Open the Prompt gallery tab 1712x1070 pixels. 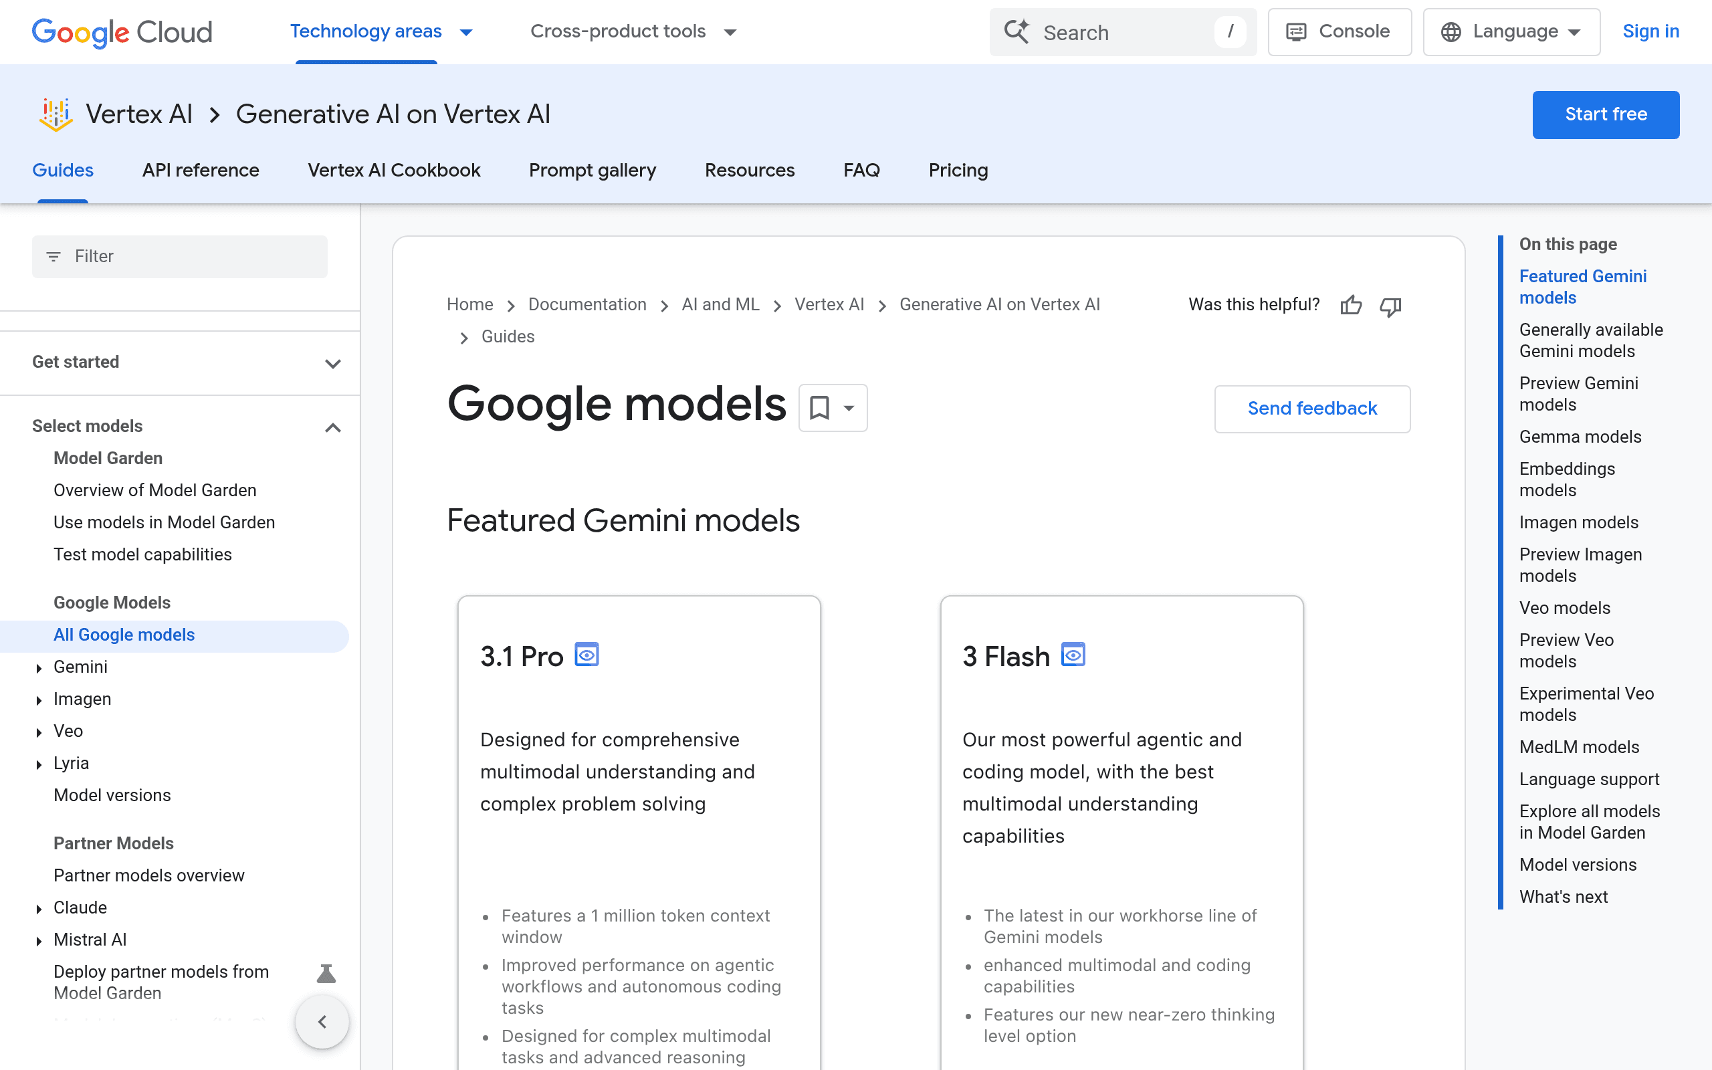(593, 170)
